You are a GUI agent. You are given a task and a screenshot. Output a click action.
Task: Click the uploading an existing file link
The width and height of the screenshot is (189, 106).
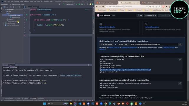pyautogui.click(x=129, y=47)
